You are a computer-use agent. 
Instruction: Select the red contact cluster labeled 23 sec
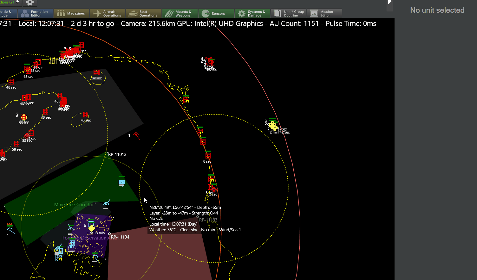tap(210, 62)
